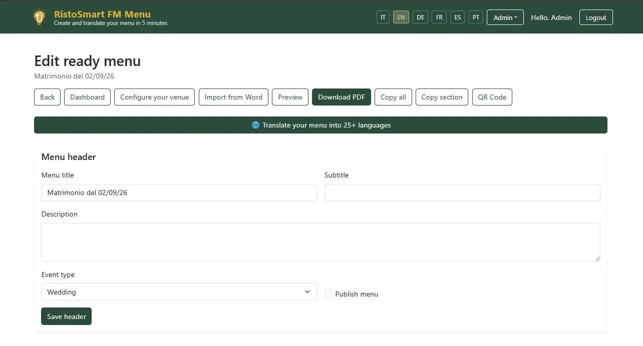Switch language to DE

(x=421, y=17)
